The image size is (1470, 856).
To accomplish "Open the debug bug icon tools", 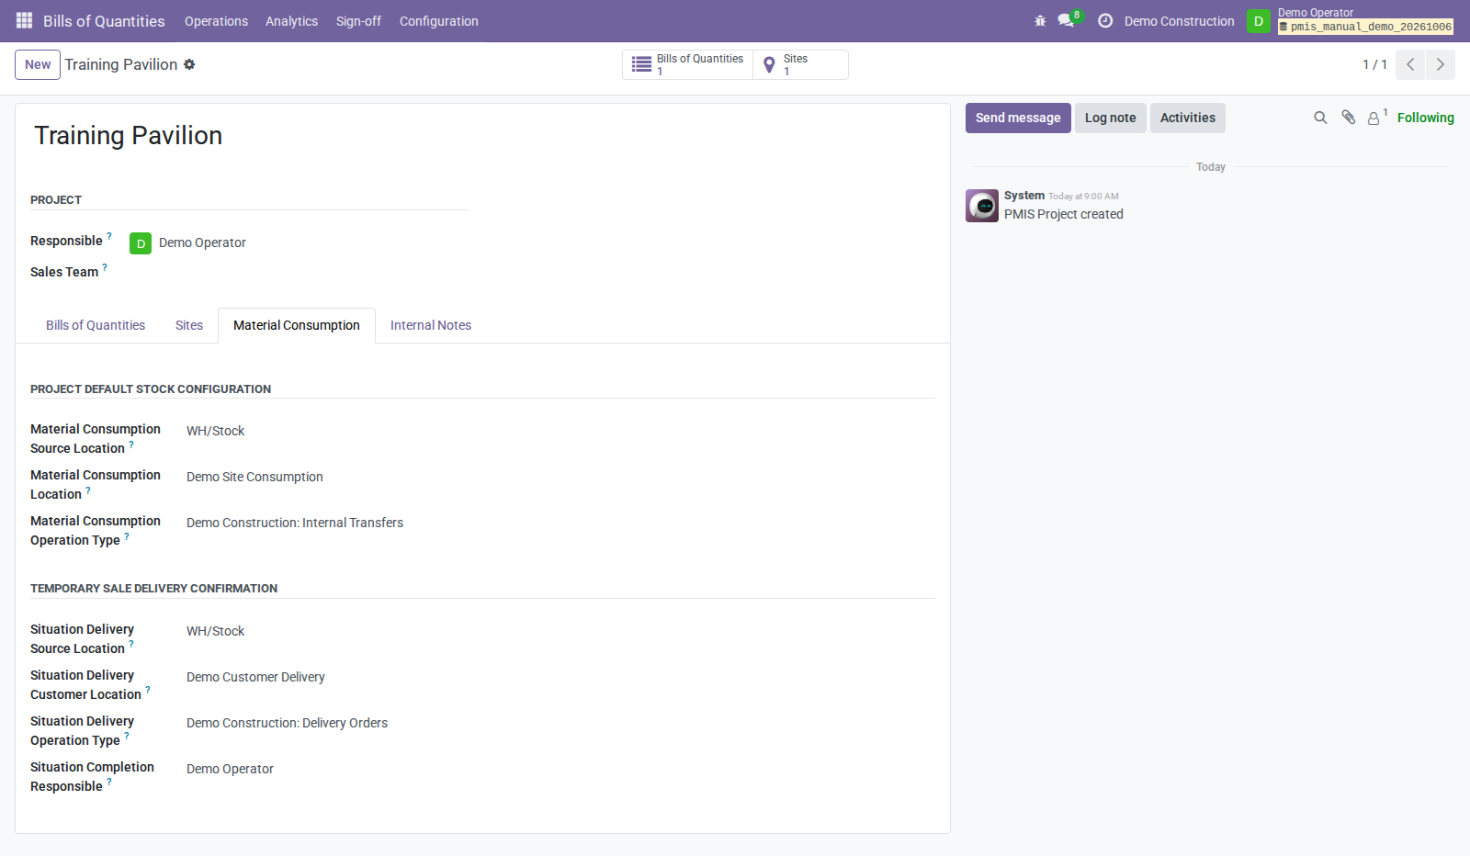I will [x=1040, y=20].
